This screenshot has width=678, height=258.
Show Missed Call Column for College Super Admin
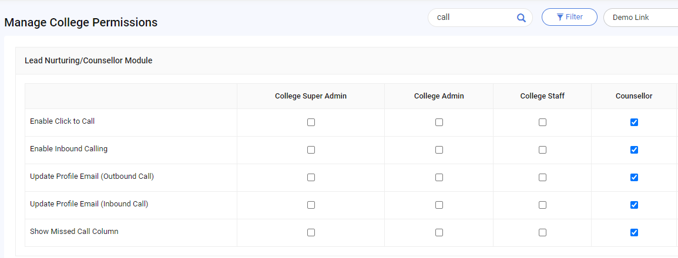click(311, 232)
